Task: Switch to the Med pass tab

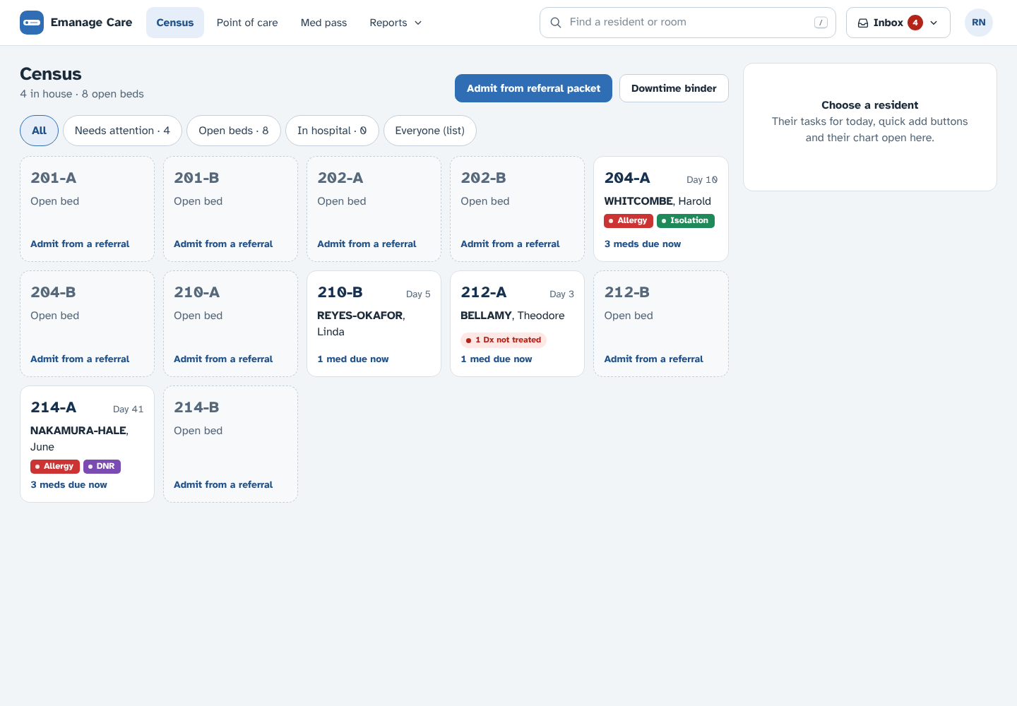Action: pos(324,23)
